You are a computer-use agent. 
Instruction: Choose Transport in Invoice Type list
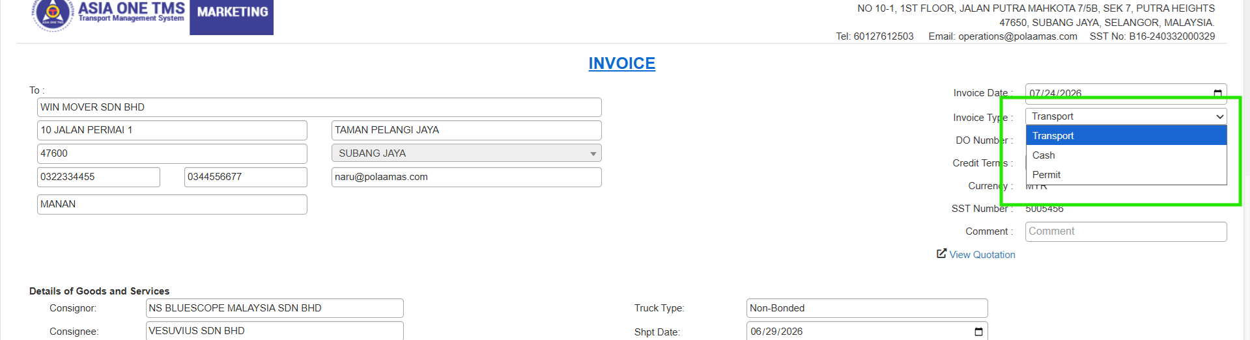point(1126,136)
